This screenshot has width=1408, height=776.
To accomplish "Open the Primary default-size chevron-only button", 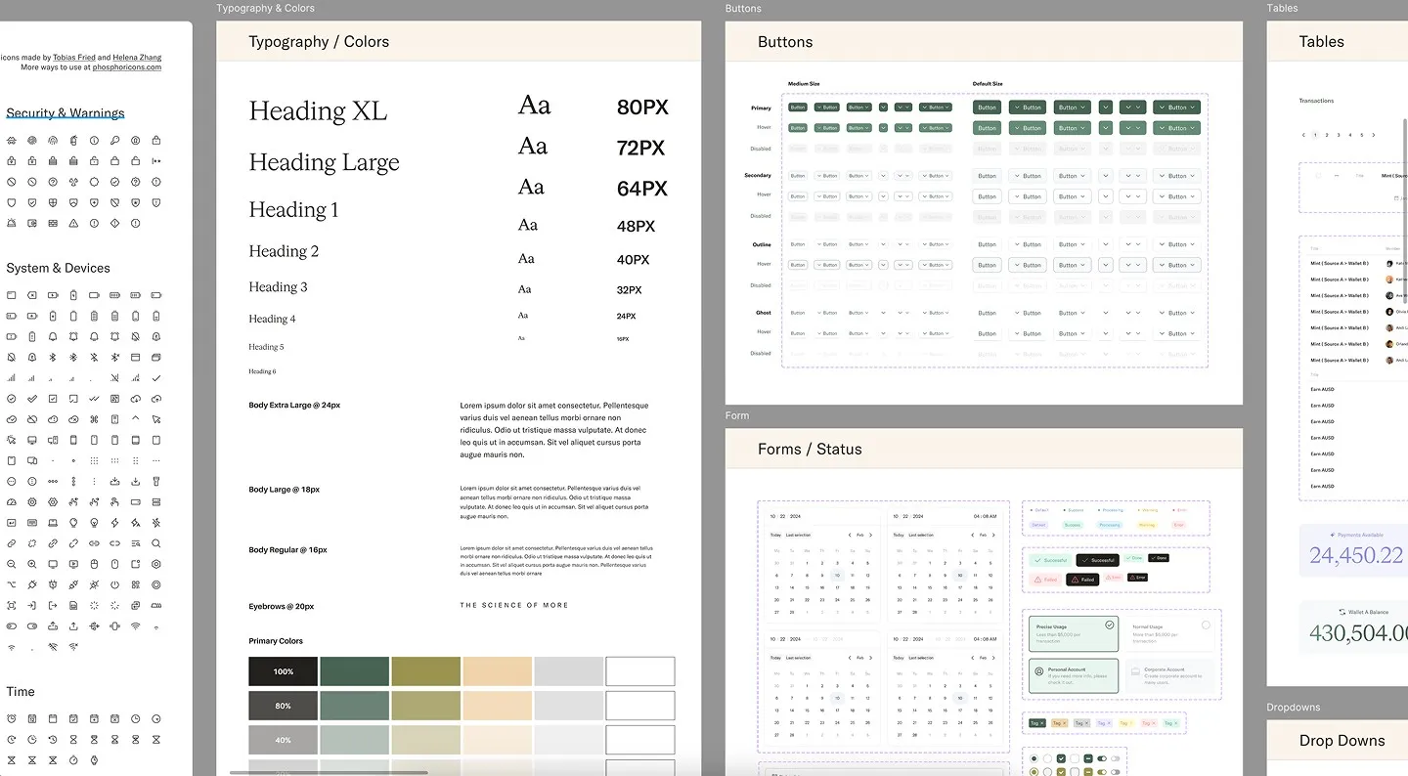I will tap(1106, 108).
